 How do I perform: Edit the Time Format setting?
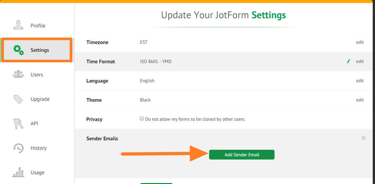point(360,61)
